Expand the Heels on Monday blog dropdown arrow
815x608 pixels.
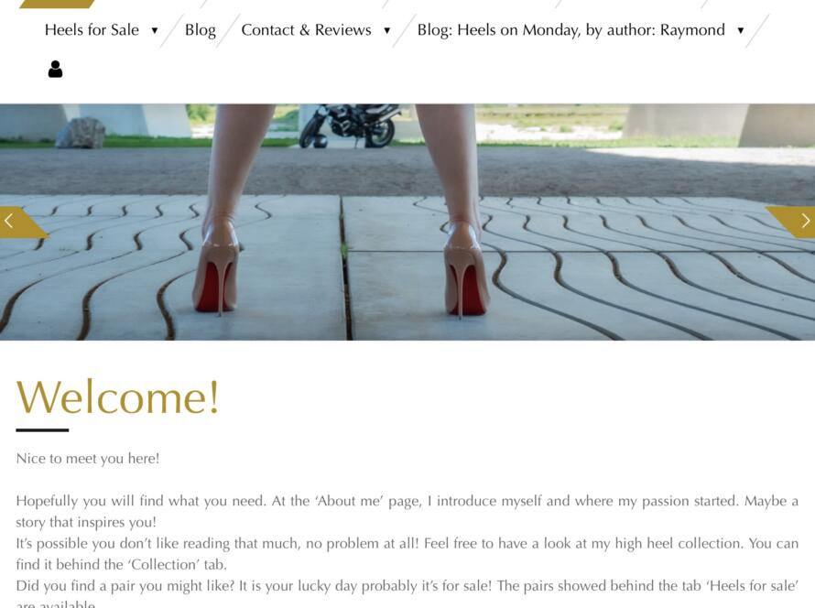[740, 30]
